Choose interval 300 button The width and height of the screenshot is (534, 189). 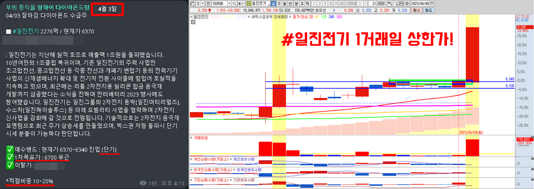[353, 3]
